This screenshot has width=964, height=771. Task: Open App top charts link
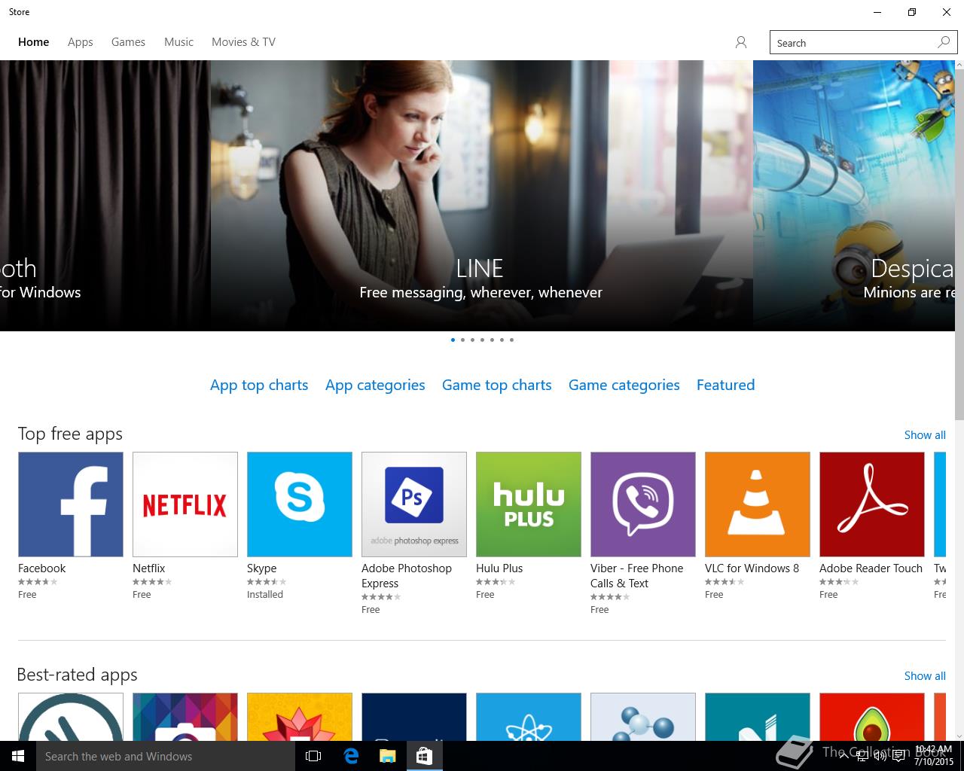(259, 385)
